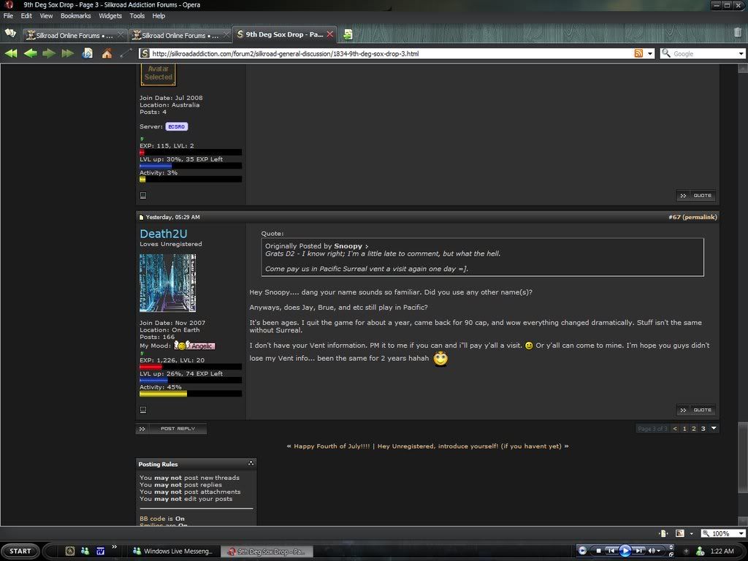Click the new tab icon

348,34
